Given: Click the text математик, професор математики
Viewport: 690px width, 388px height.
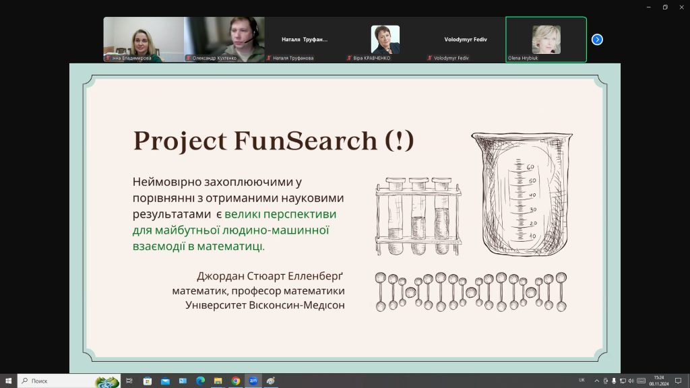Looking at the screenshot, I should click(258, 291).
